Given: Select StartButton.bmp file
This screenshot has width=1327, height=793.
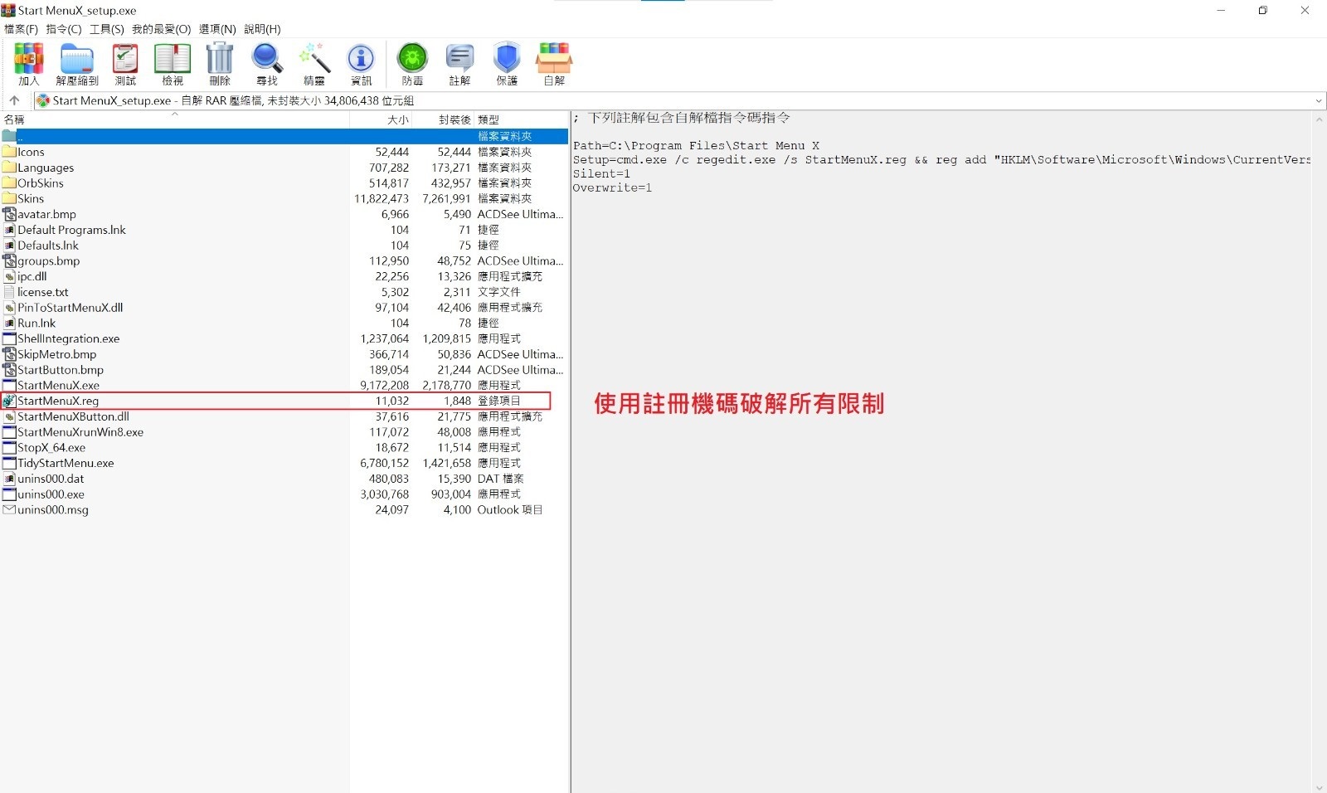Looking at the screenshot, I should click(x=284, y=370).
